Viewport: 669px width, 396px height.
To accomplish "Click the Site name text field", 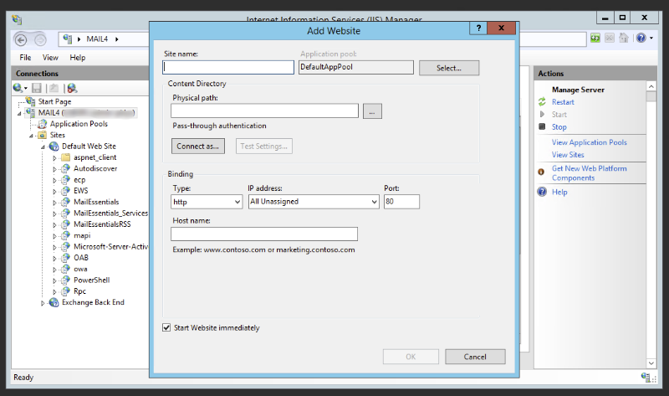I will [228, 68].
